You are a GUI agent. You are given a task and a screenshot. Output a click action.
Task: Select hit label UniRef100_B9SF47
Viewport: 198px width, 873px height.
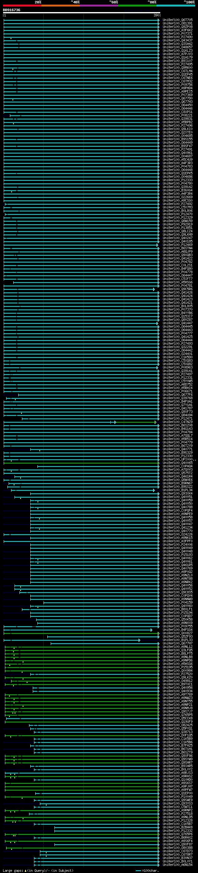click(178, 146)
